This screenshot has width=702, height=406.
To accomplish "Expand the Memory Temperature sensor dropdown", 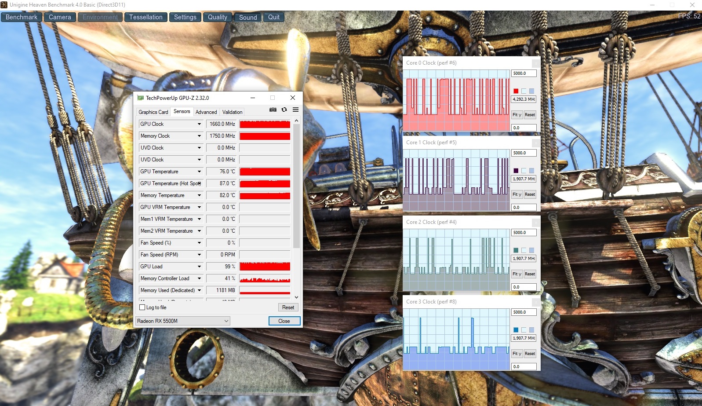I will tap(199, 195).
